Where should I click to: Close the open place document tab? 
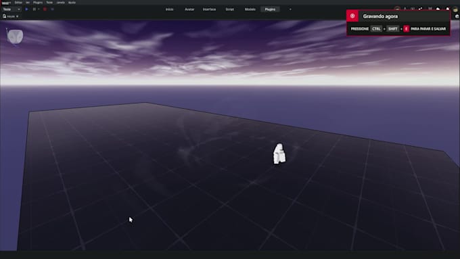coord(18,16)
